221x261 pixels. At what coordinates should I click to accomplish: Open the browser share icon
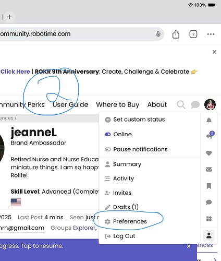(x=176, y=34)
